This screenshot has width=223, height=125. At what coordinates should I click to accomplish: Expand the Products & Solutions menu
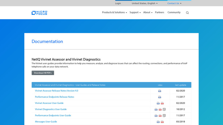114,12
